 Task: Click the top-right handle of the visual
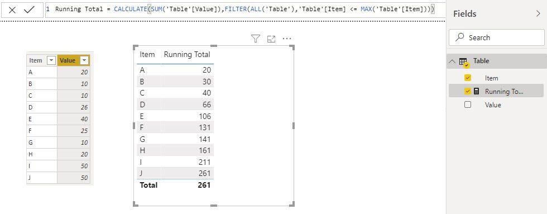292,47
